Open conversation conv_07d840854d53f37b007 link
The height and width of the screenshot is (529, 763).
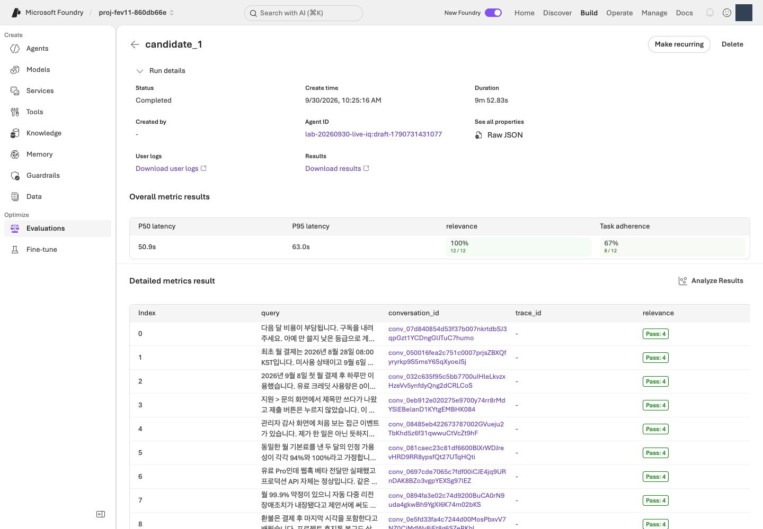point(448,334)
